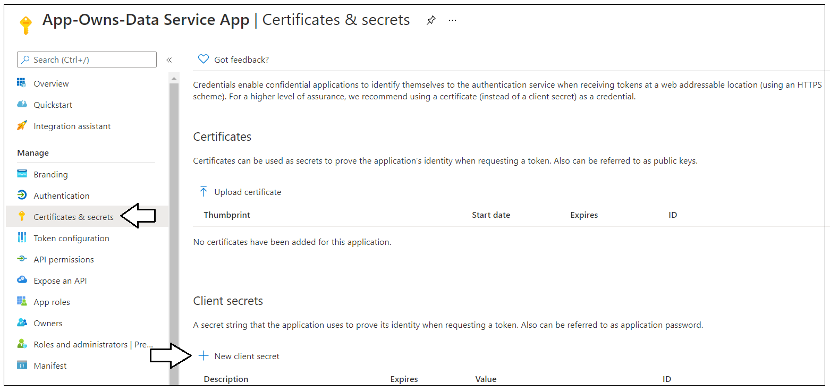This screenshot has width=830, height=391.
Task: Click the Roles and administrators icon
Action: point(22,344)
